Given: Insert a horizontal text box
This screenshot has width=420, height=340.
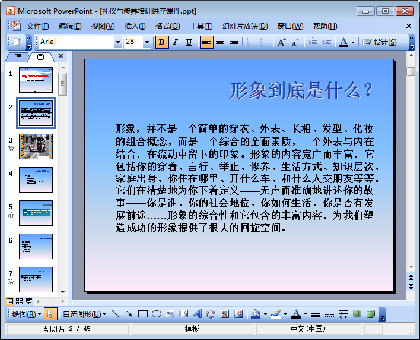Looking at the screenshot, I should 170,314.
